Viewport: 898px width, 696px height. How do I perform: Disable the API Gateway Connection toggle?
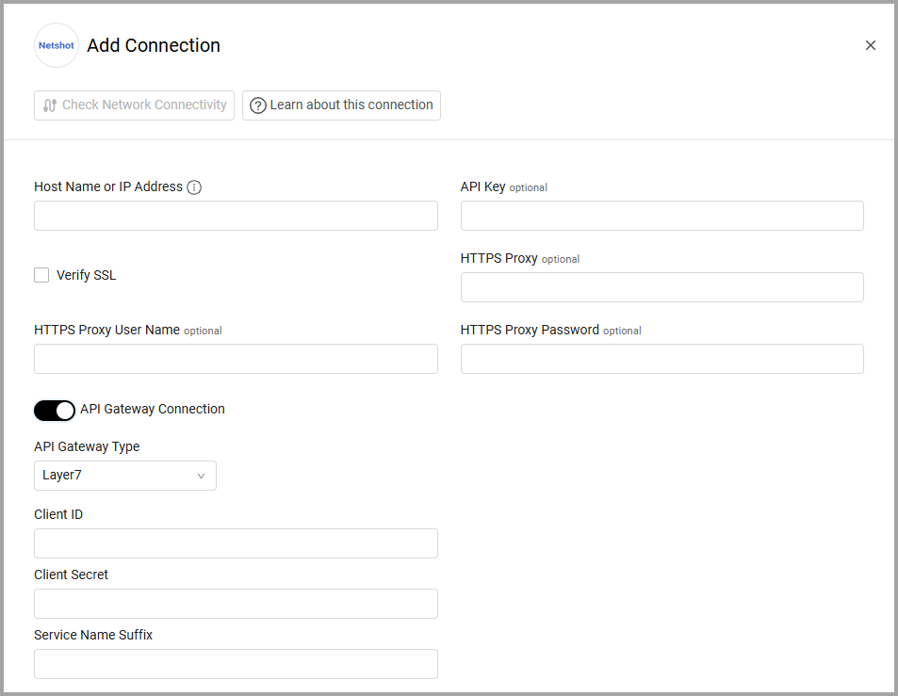[x=54, y=410]
